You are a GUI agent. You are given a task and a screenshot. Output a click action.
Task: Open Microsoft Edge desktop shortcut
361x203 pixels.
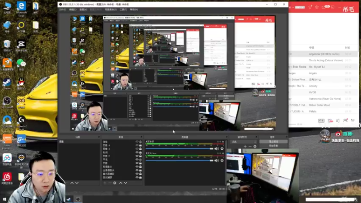[x=21, y=9]
